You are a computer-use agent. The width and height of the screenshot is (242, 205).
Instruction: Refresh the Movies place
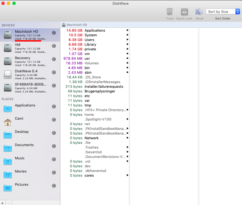pyautogui.click(x=54, y=173)
